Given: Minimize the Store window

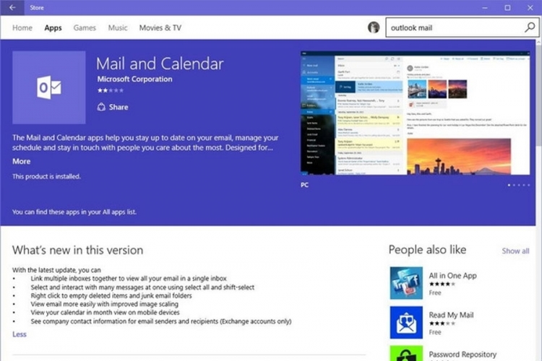Looking at the screenshot, I should pos(485,8).
